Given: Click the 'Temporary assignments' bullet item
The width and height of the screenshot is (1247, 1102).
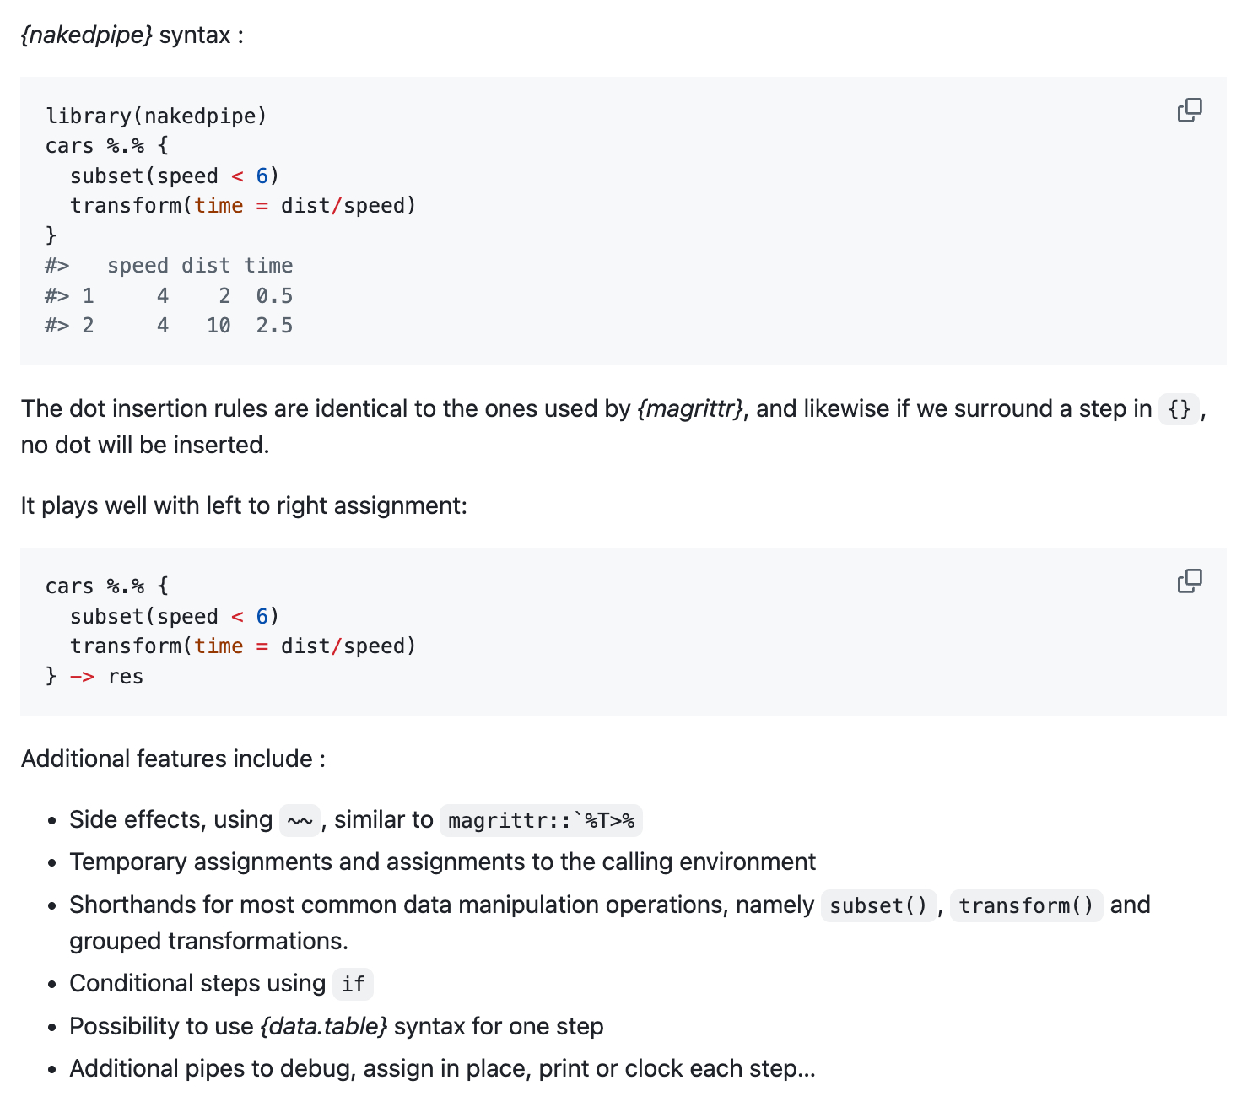Looking at the screenshot, I should tap(442, 862).
